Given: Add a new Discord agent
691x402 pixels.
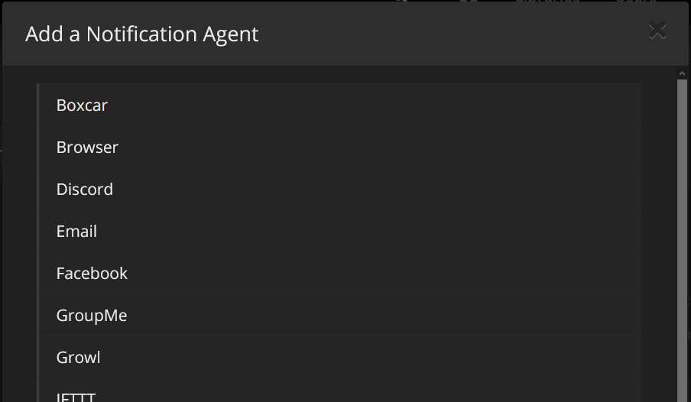Looking at the screenshot, I should point(339,189).
